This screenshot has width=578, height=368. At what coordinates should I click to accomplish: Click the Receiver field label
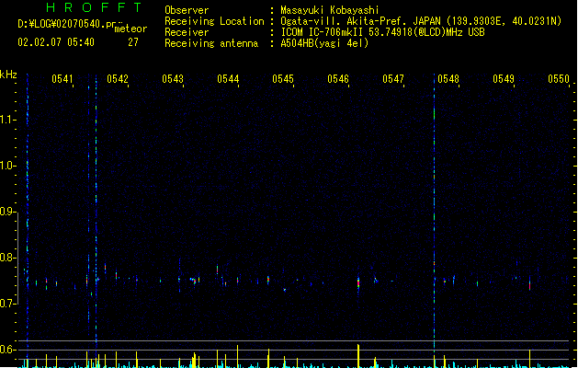(187, 32)
